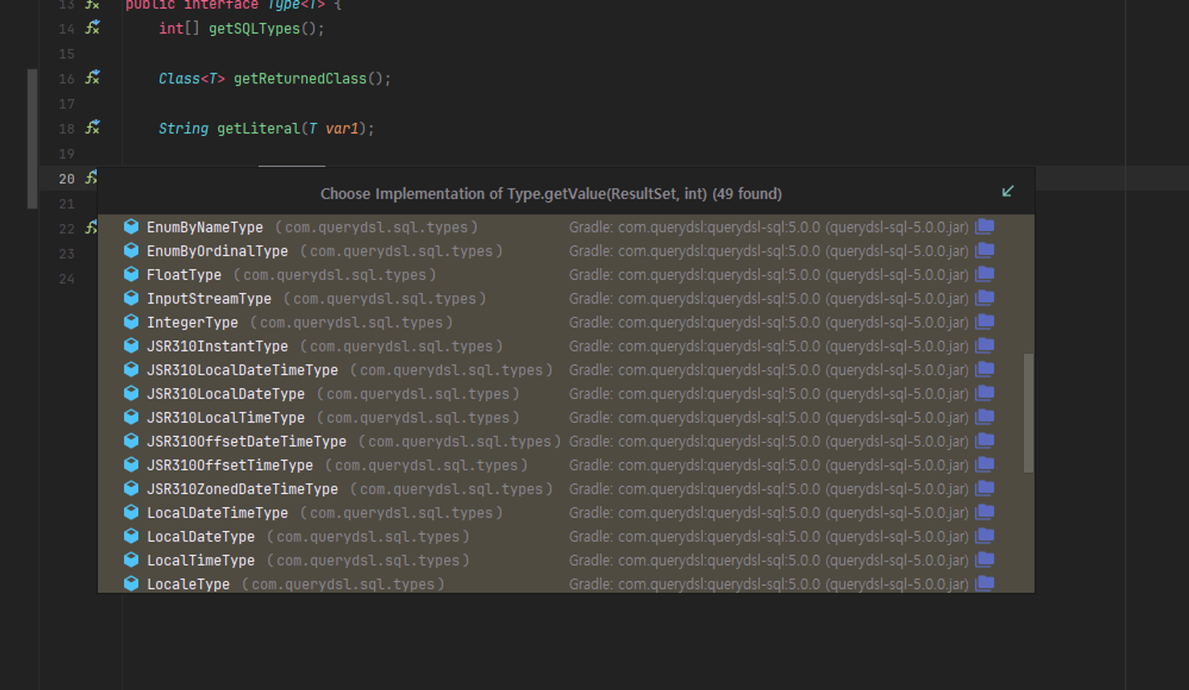The height and width of the screenshot is (690, 1189).
Task: Select EnumByOrdinalType implementation
Action: (217, 251)
